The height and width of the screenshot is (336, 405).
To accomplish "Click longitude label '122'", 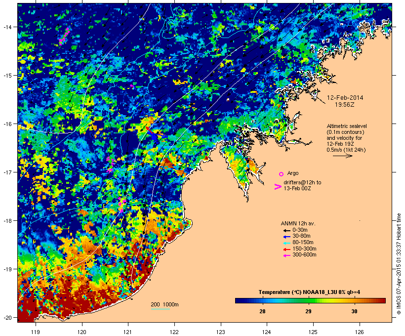I will tap(174, 332).
